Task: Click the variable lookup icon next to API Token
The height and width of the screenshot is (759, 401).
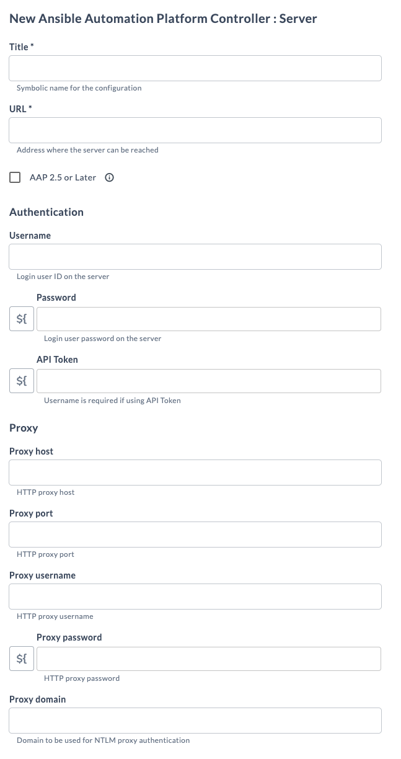Action: pos(22,381)
